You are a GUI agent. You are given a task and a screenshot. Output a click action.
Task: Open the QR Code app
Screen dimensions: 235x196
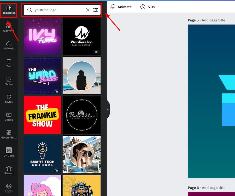click(9, 152)
